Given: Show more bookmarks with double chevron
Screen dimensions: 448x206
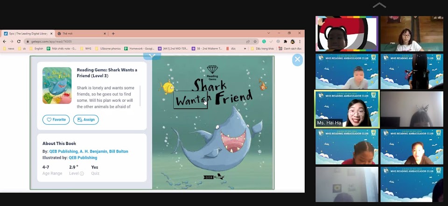Looking at the screenshot, I should pyautogui.click(x=245, y=49).
